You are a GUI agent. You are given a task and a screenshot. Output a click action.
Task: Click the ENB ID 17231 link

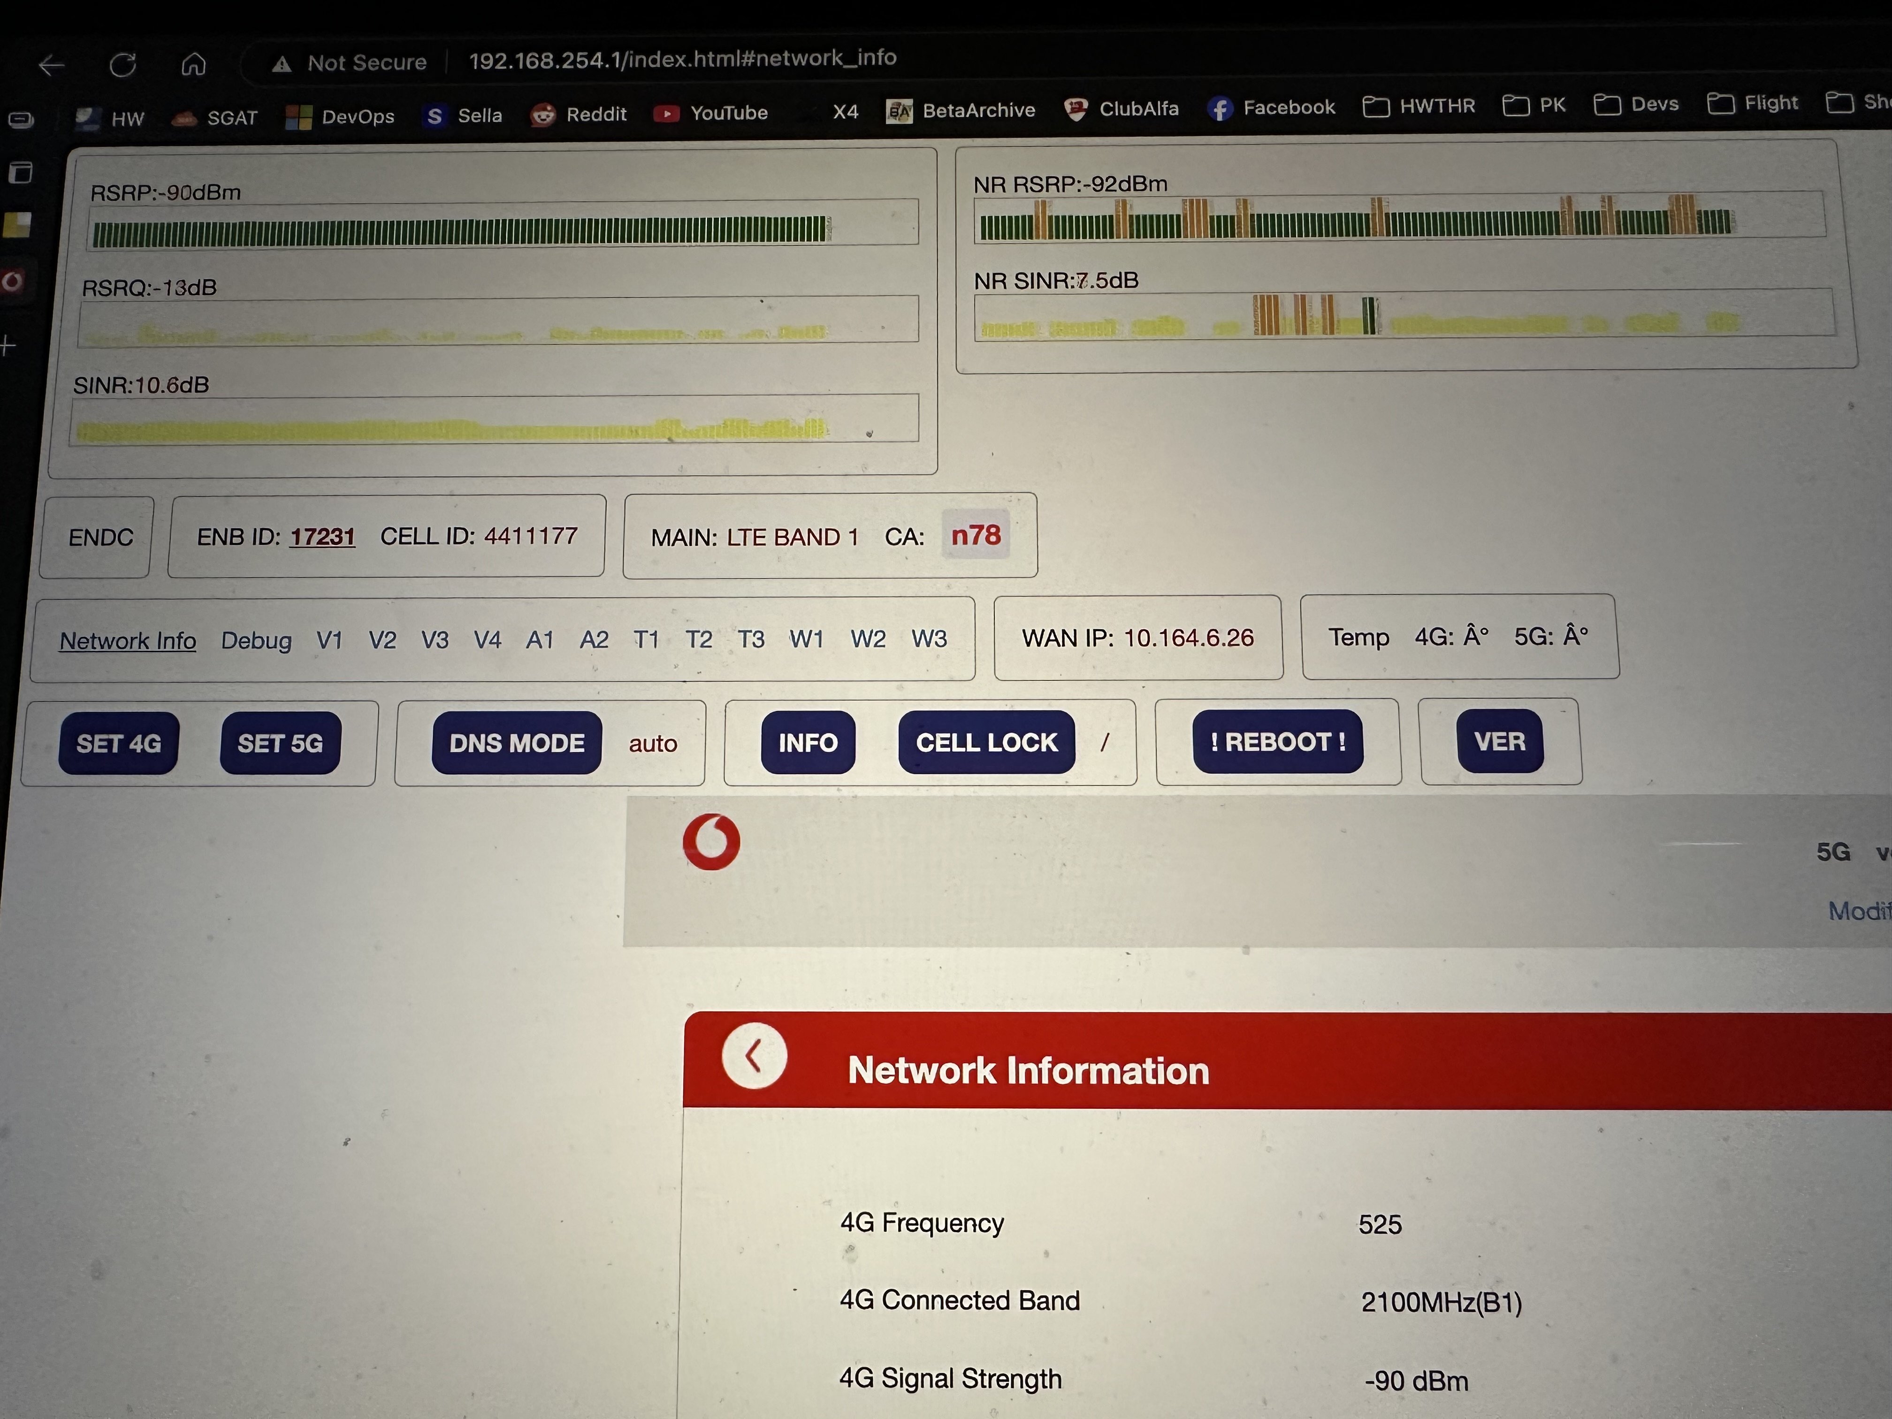click(x=321, y=536)
